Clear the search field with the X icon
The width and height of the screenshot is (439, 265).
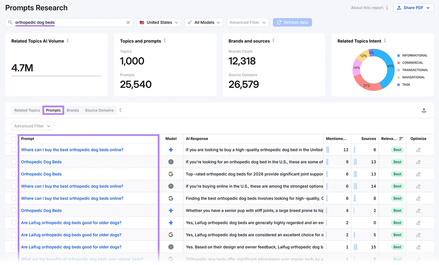[128, 23]
